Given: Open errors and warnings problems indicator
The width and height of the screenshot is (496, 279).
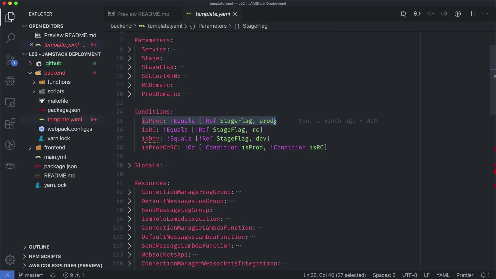Looking at the screenshot, I should pyautogui.click(x=74, y=275).
